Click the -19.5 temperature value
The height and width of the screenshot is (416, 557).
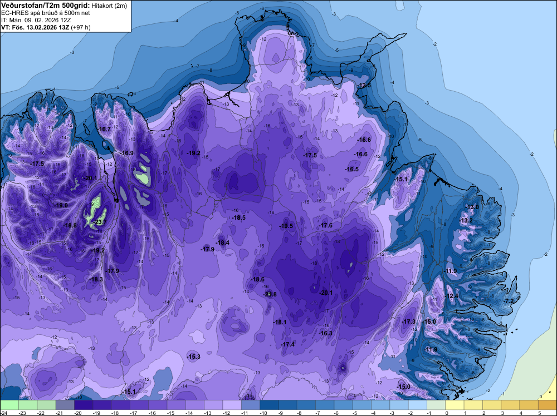pyautogui.click(x=286, y=226)
